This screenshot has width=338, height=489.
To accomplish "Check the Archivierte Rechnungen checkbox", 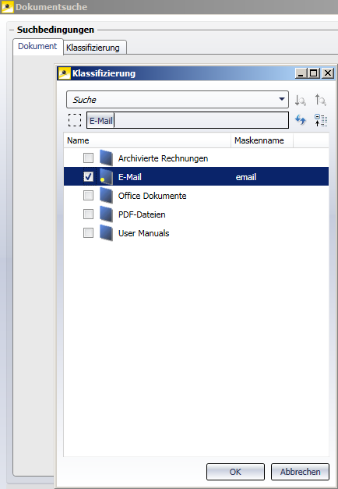I will click(x=88, y=158).
